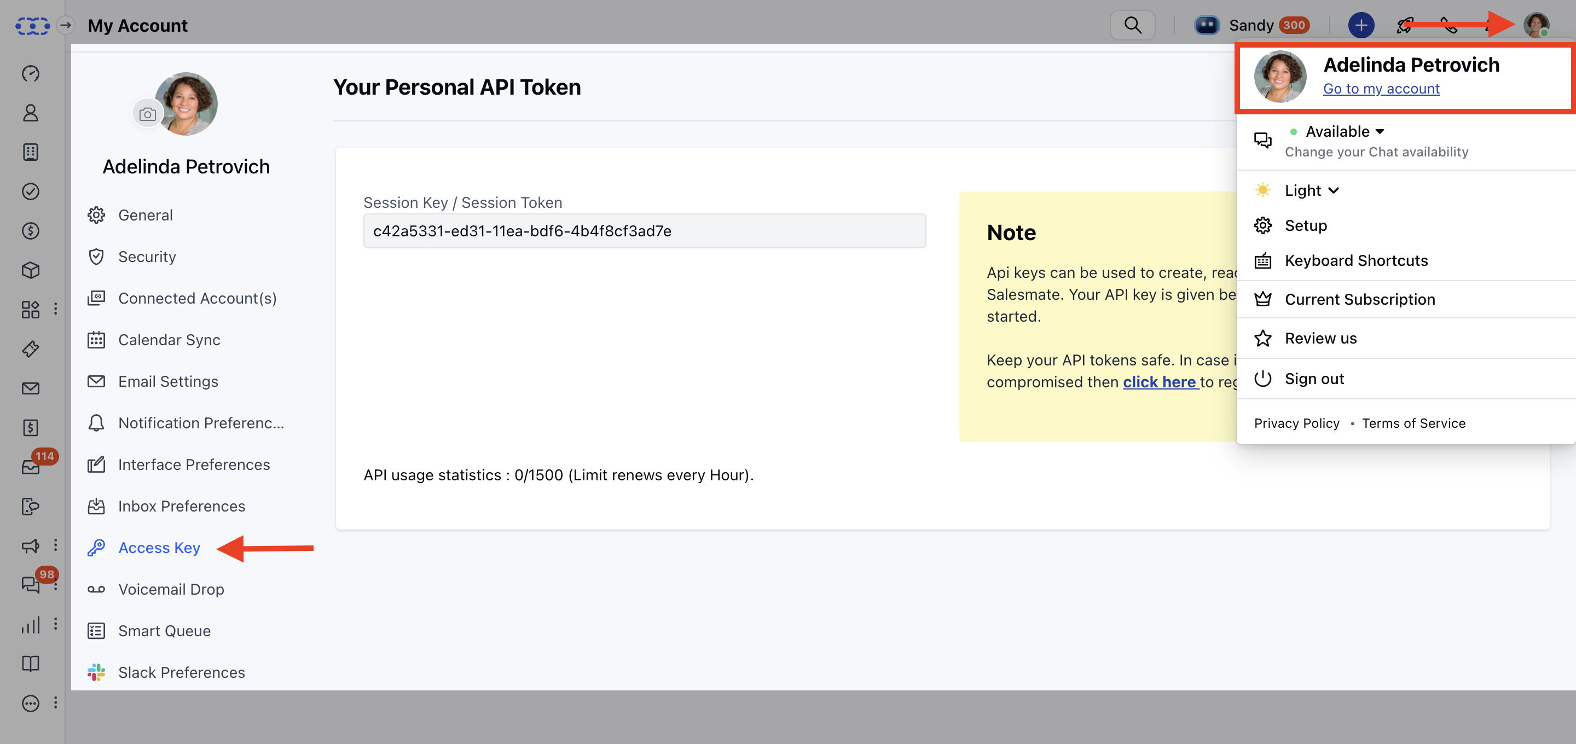Open Voicemail Drop settings

171,590
